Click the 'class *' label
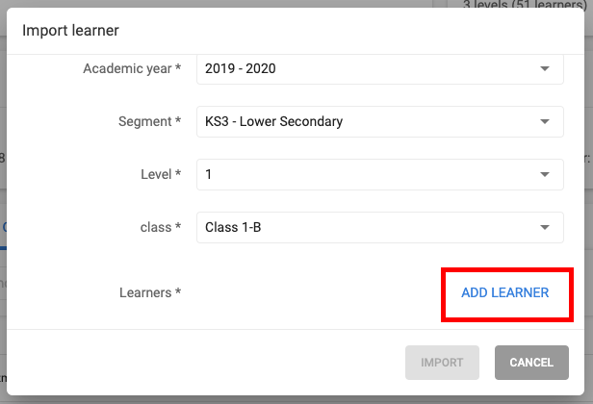 159,228
